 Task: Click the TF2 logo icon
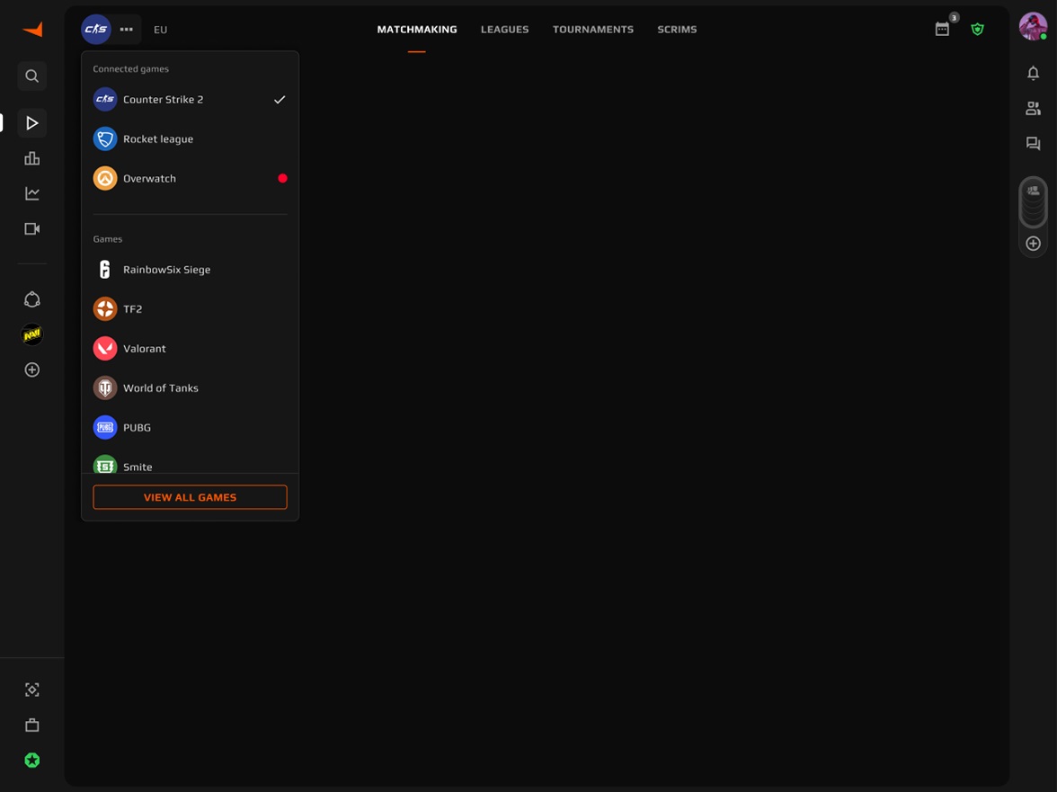pyautogui.click(x=105, y=308)
